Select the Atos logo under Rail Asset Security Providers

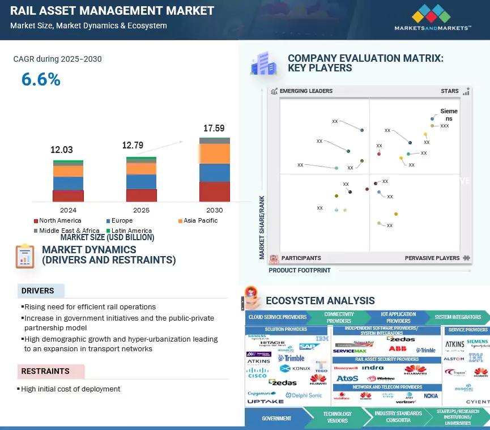(x=346, y=377)
